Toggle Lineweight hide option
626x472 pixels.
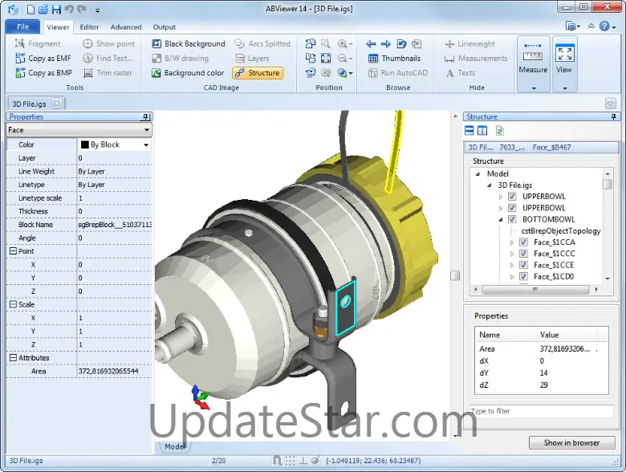(x=469, y=43)
